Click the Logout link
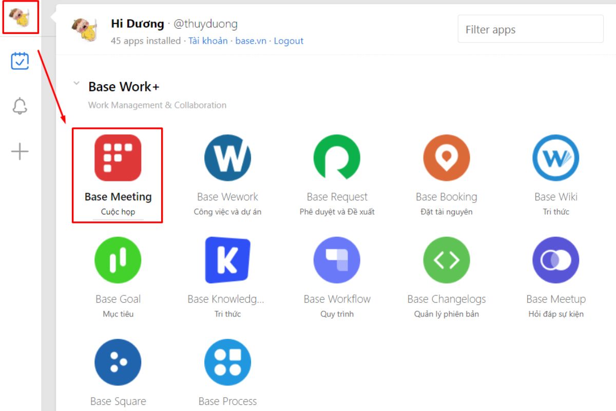 click(x=288, y=41)
